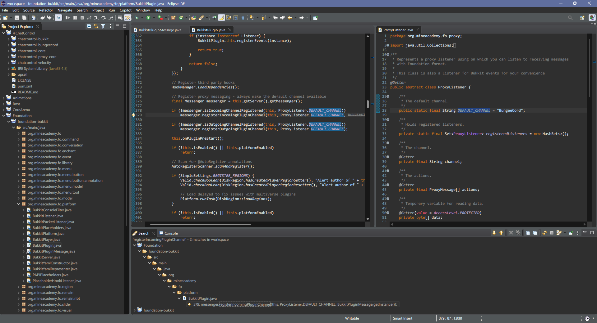Image resolution: width=597 pixels, height=323 pixels.
Task: Toggle Mark Occurrences highlighter button
Action: tap(221, 18)
